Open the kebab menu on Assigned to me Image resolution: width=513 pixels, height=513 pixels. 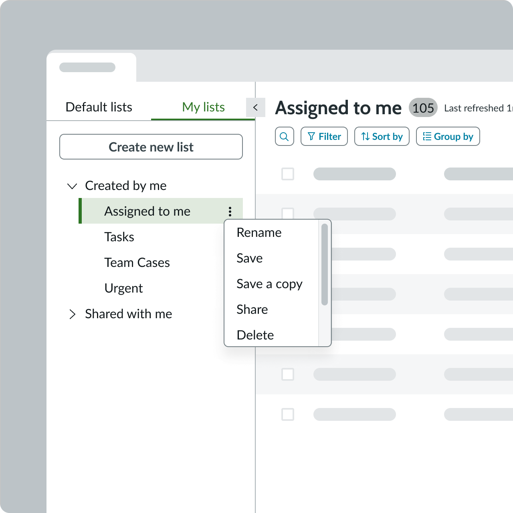click(x=230, y=211)
